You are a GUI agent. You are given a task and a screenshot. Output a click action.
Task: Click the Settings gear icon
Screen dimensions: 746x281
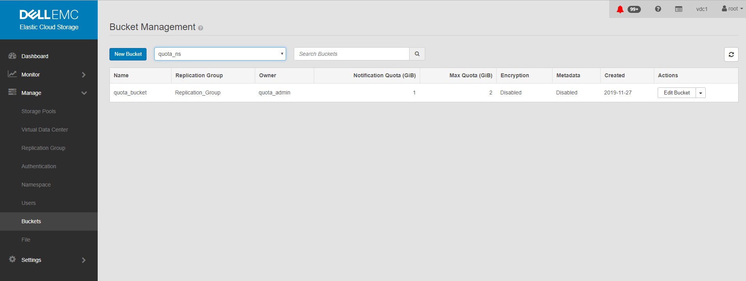pos(12,259)
